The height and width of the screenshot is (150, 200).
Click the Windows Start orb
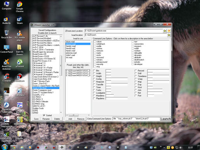pyautogui.click(x=5, y=147)
